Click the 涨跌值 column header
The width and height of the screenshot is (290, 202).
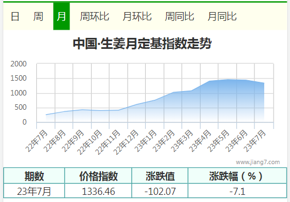160,176
